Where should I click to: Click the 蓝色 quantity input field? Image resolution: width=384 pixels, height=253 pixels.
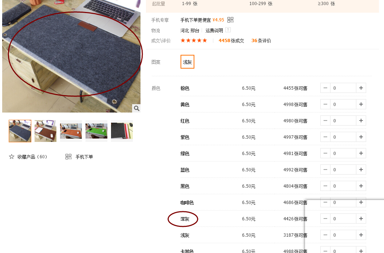(343, 170)
